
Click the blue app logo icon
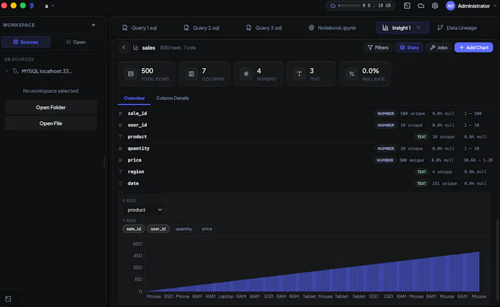point(32,6)
